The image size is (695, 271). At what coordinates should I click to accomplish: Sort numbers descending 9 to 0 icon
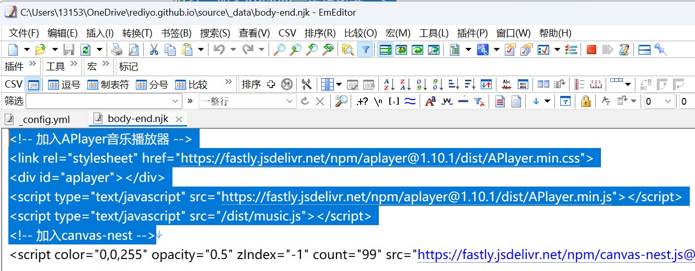(438, 84)
